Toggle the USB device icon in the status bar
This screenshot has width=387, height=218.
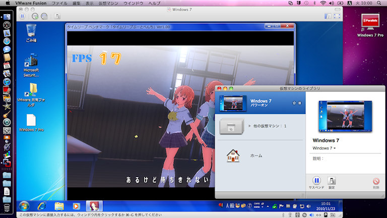[297, 215]
